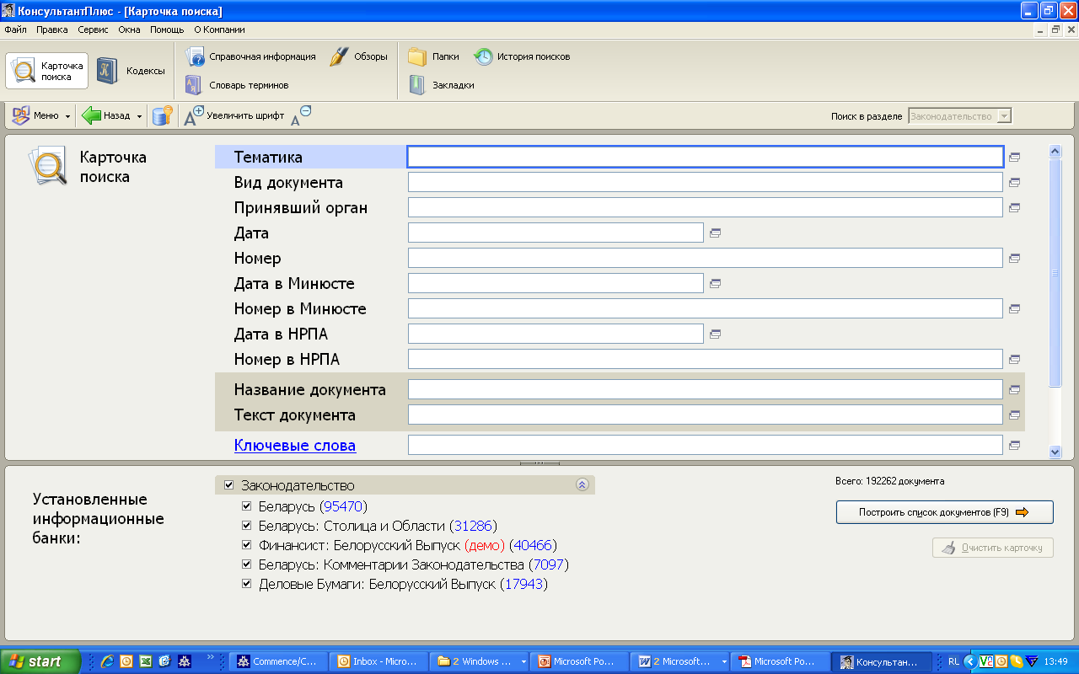The height and width of the screenshot is (674, 1079).
Task: Open the О Компании menu
Action: point(219,29)
